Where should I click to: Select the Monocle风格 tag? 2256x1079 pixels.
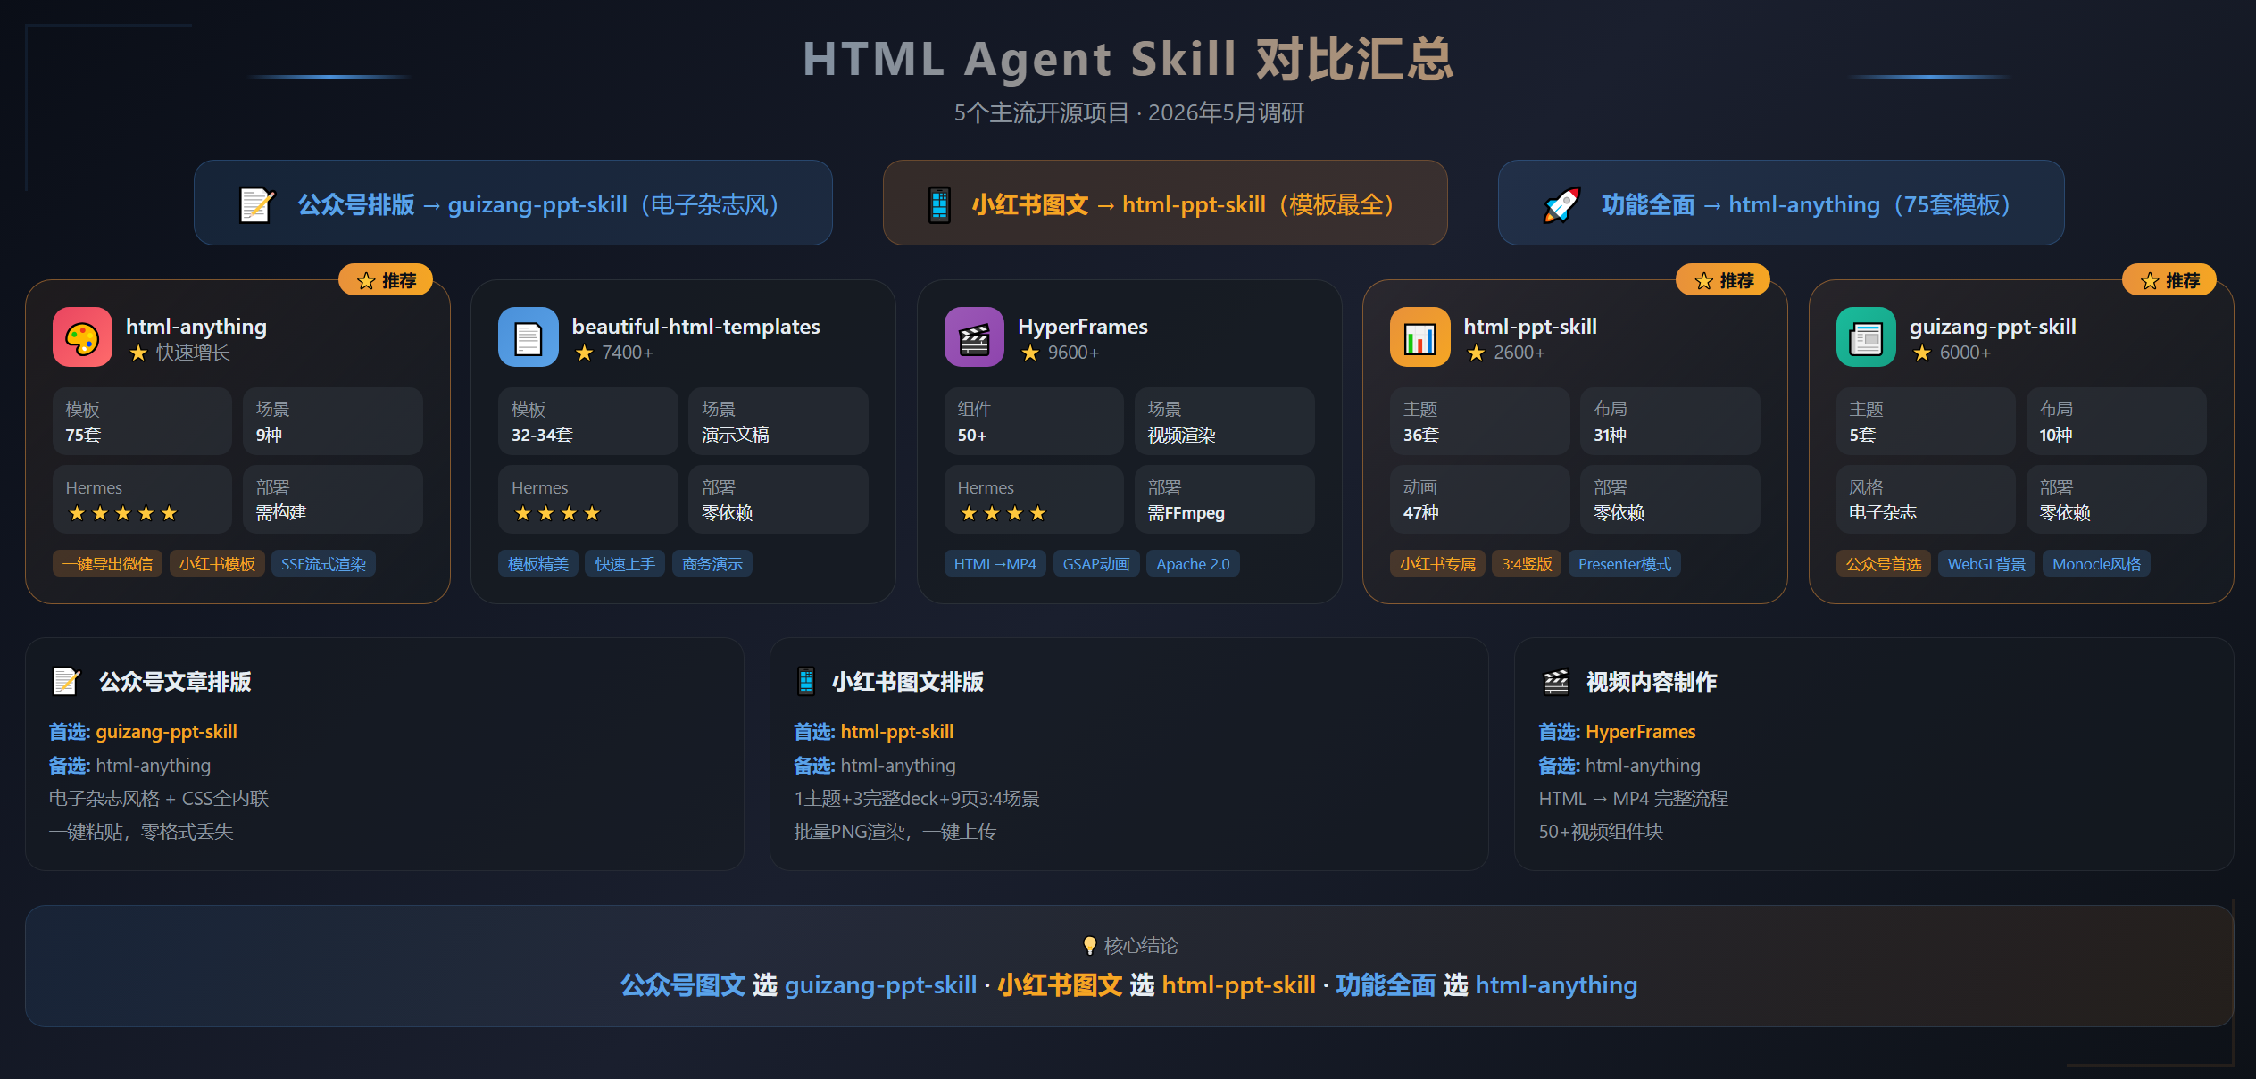click(x=2096, y=564)
